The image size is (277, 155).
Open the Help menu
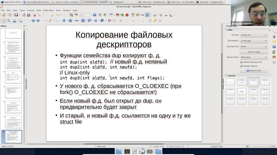pyautogui.click(x=75, y=10)
